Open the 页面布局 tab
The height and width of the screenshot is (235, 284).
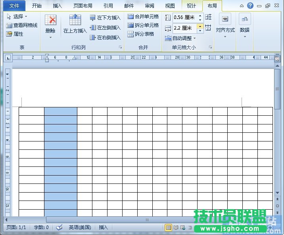point(83,6)
